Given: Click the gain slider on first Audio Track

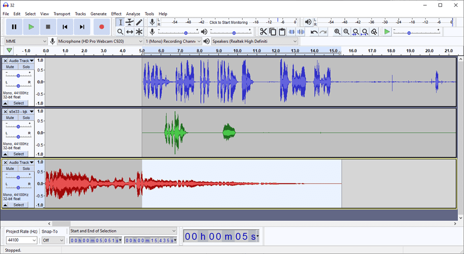Looking at the screenshot, I should (18, 76).
